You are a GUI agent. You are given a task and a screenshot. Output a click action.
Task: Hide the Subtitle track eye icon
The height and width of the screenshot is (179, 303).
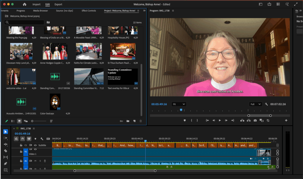36,145
